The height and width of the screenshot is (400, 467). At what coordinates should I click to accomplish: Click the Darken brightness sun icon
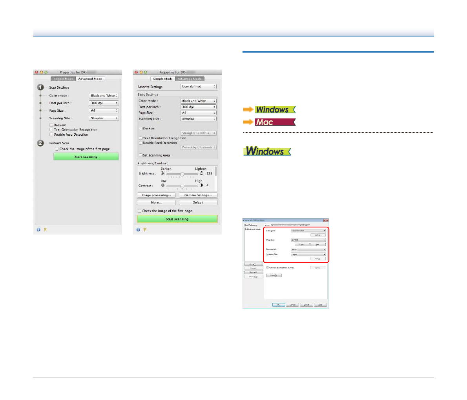[163, 173]
